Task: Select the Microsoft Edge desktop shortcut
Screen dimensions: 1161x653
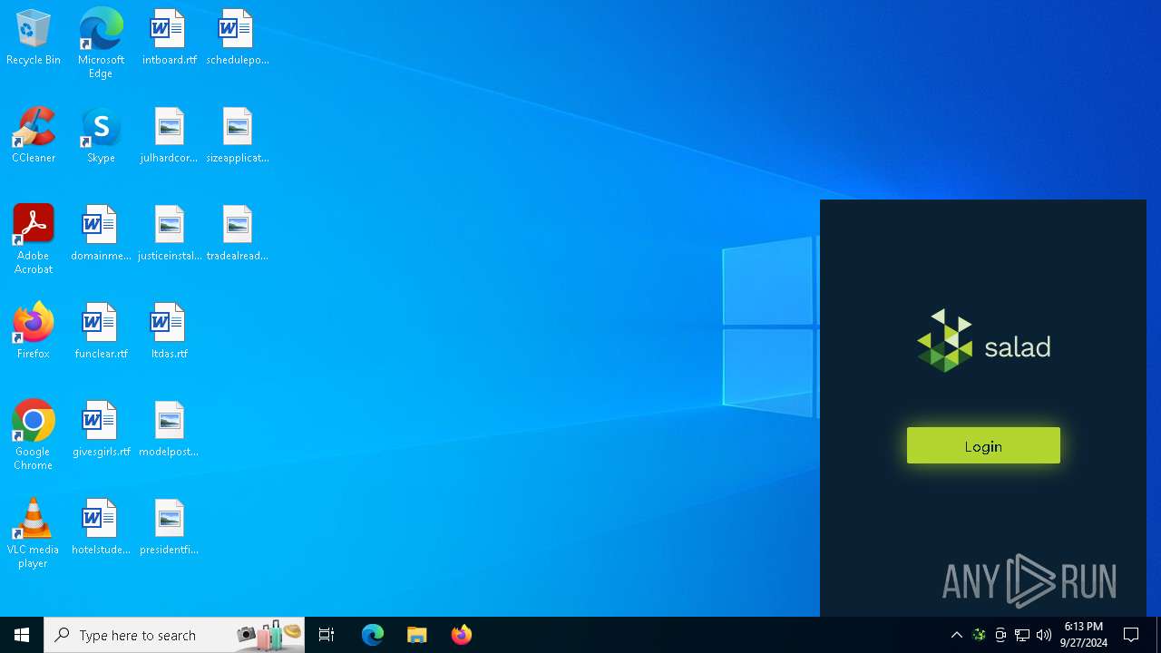Action: tap(101, 44)
